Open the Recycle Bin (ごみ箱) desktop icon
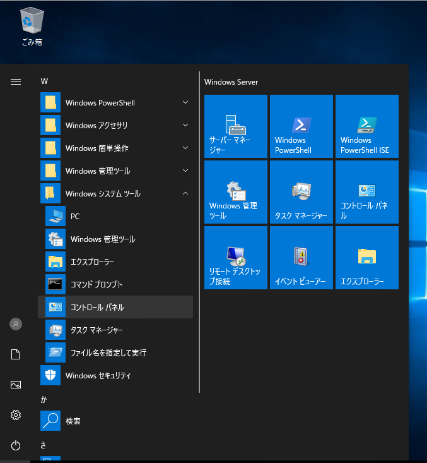Screen dimensions: 427x463 point(32,27)
